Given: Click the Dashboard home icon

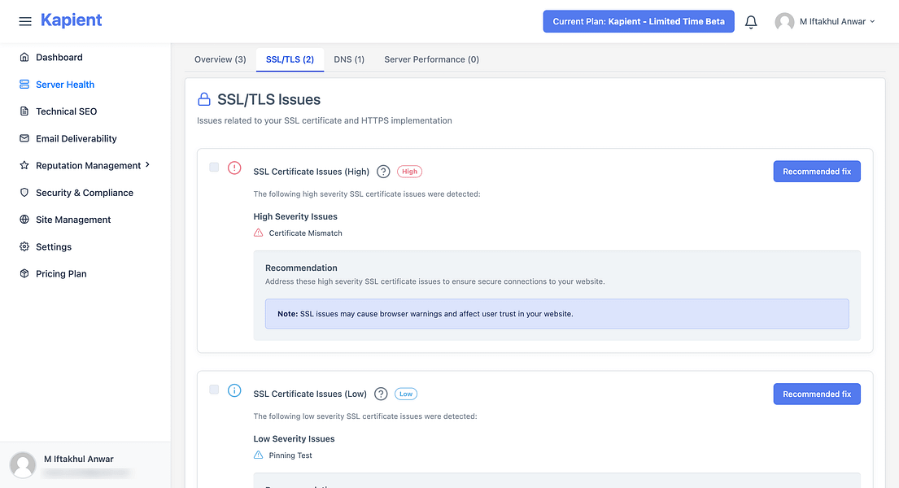Looking at the screenshot, I should [x=24, y=57].
